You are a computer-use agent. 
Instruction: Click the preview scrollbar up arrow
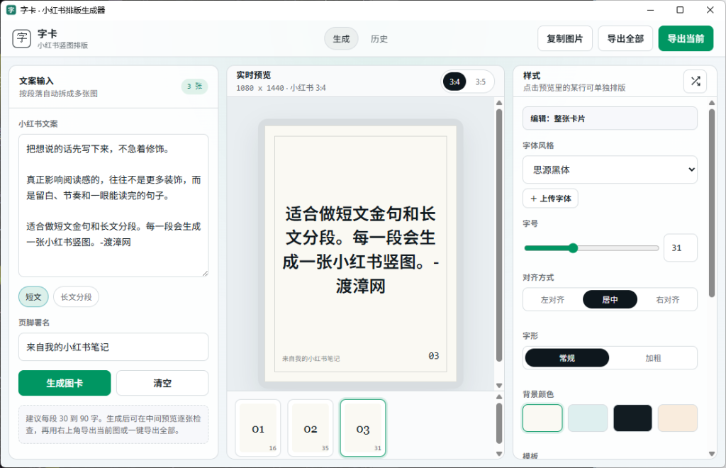(x=499, y=103)
